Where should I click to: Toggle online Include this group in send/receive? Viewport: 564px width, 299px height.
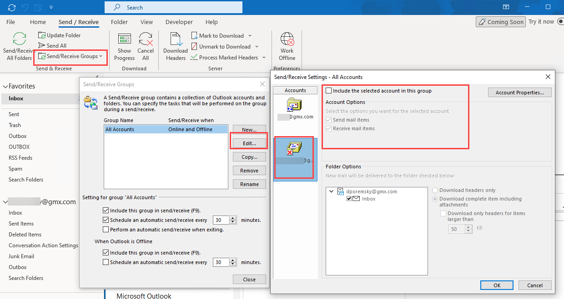click(x=106, y=211)
